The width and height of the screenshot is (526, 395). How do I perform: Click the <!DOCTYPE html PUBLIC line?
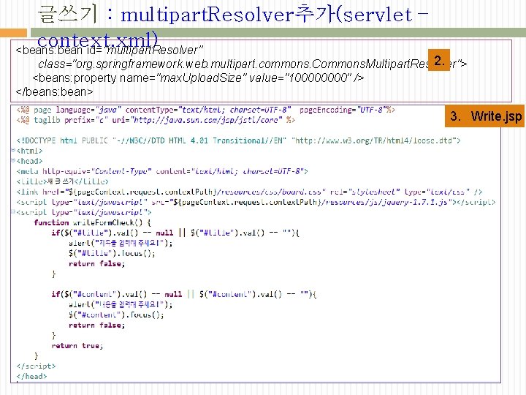[238, 140]
